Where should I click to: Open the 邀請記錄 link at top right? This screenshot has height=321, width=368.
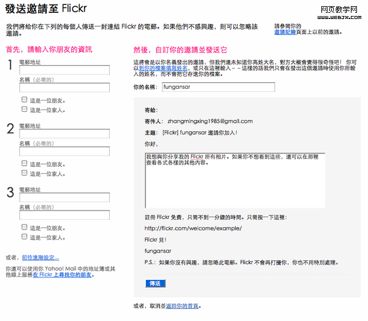[x=285, y=32]
